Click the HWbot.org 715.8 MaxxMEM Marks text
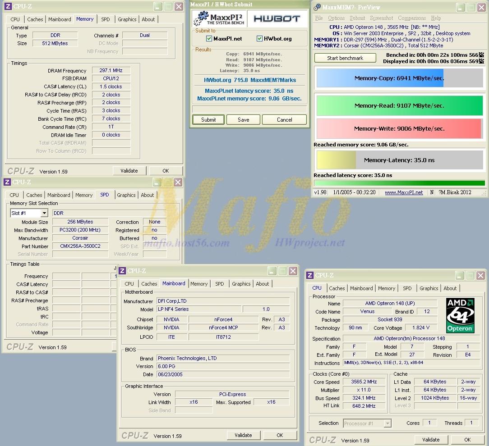The image size is (489, 446). tap(250, 80)
